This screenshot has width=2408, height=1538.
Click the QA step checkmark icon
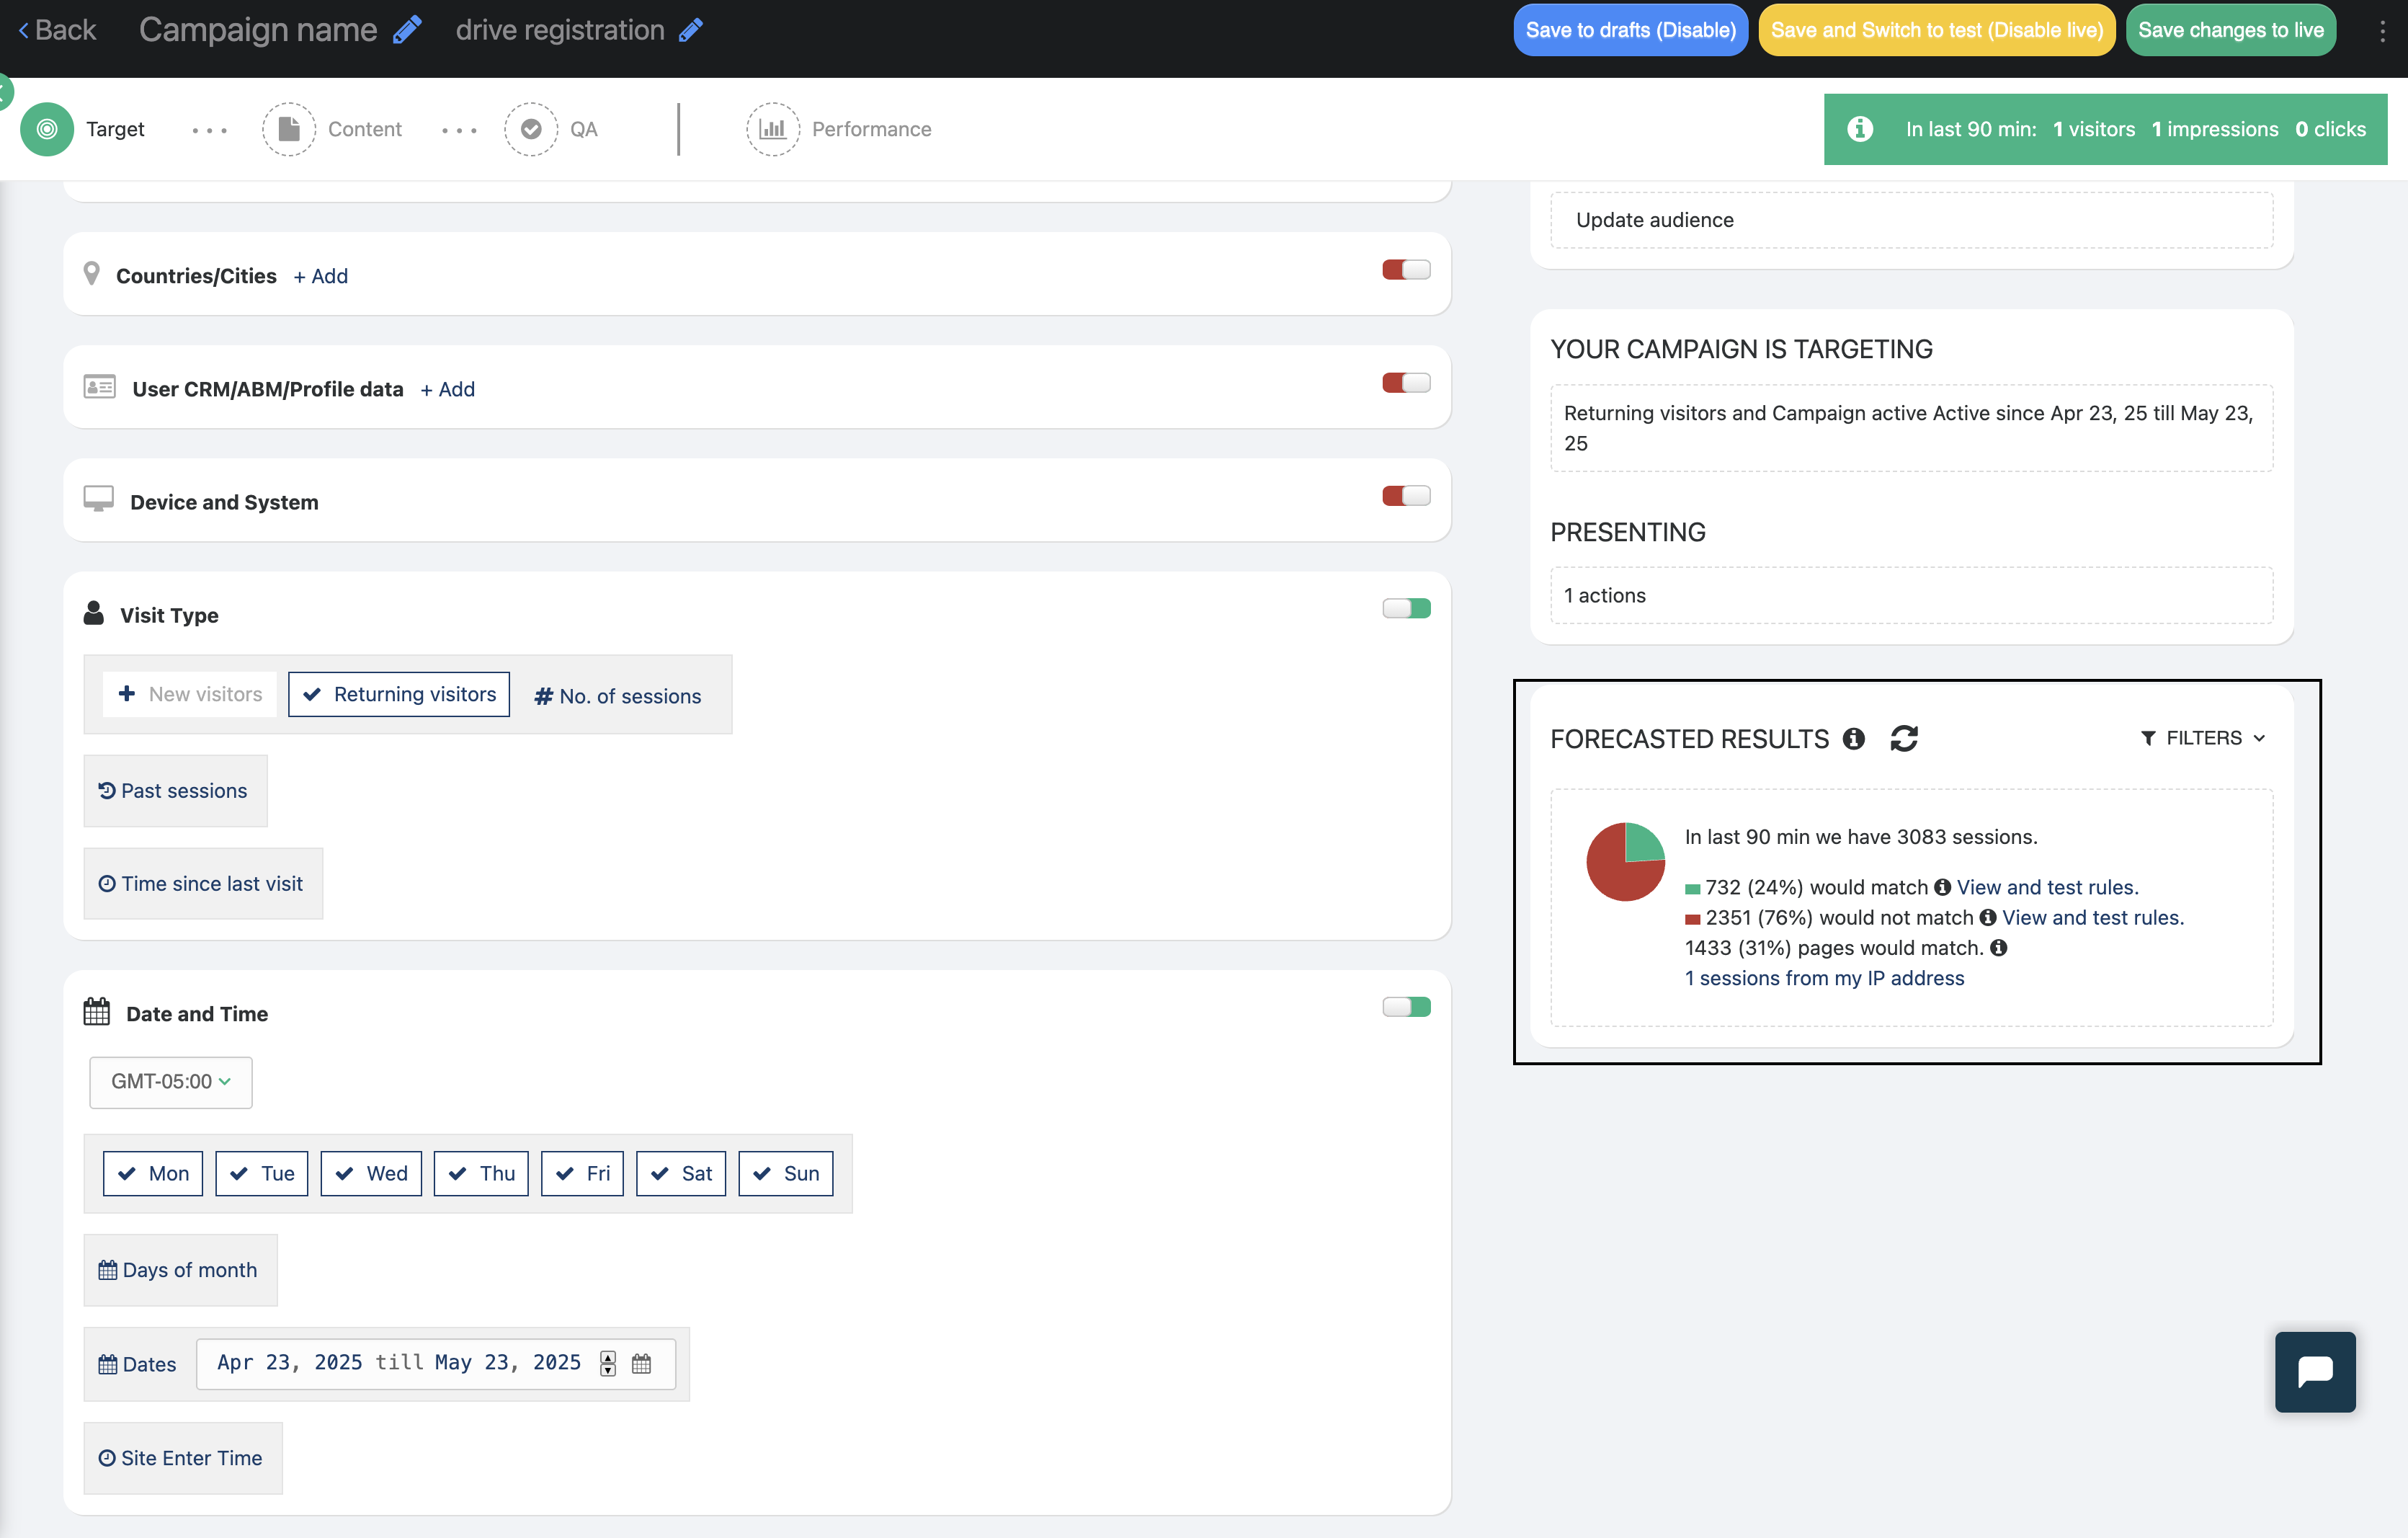pos(531,129)
